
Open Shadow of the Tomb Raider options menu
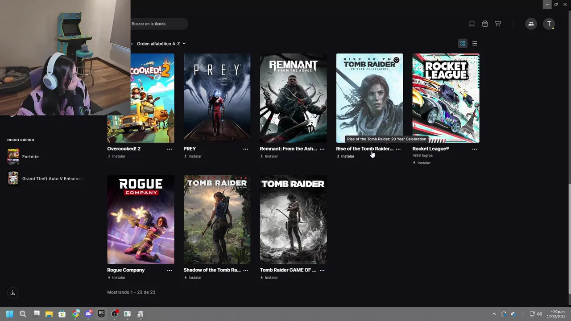tap(246, 270)
